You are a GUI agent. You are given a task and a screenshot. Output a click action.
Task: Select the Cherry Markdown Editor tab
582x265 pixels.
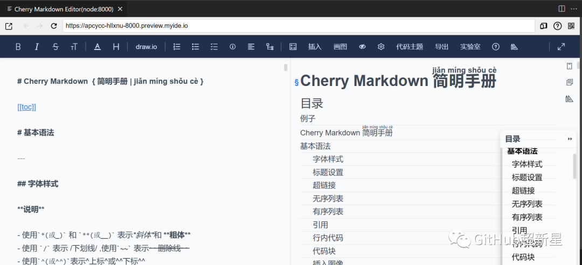[63, 9]
